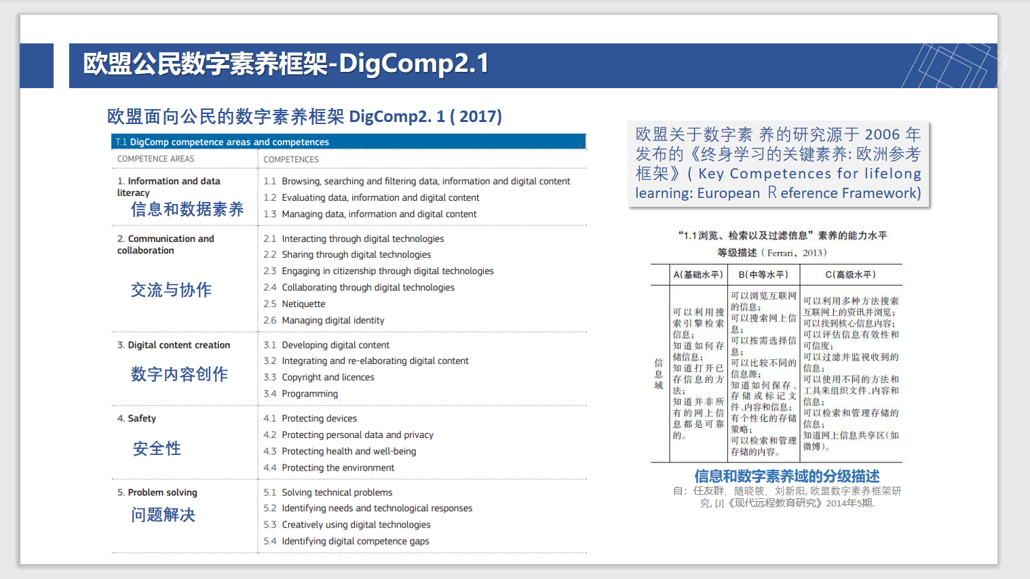The height and width of the screenshot is (579, 1030).
Task: Click the caption 信息和数字素养域的分级描述
Action: click(786, 476)
